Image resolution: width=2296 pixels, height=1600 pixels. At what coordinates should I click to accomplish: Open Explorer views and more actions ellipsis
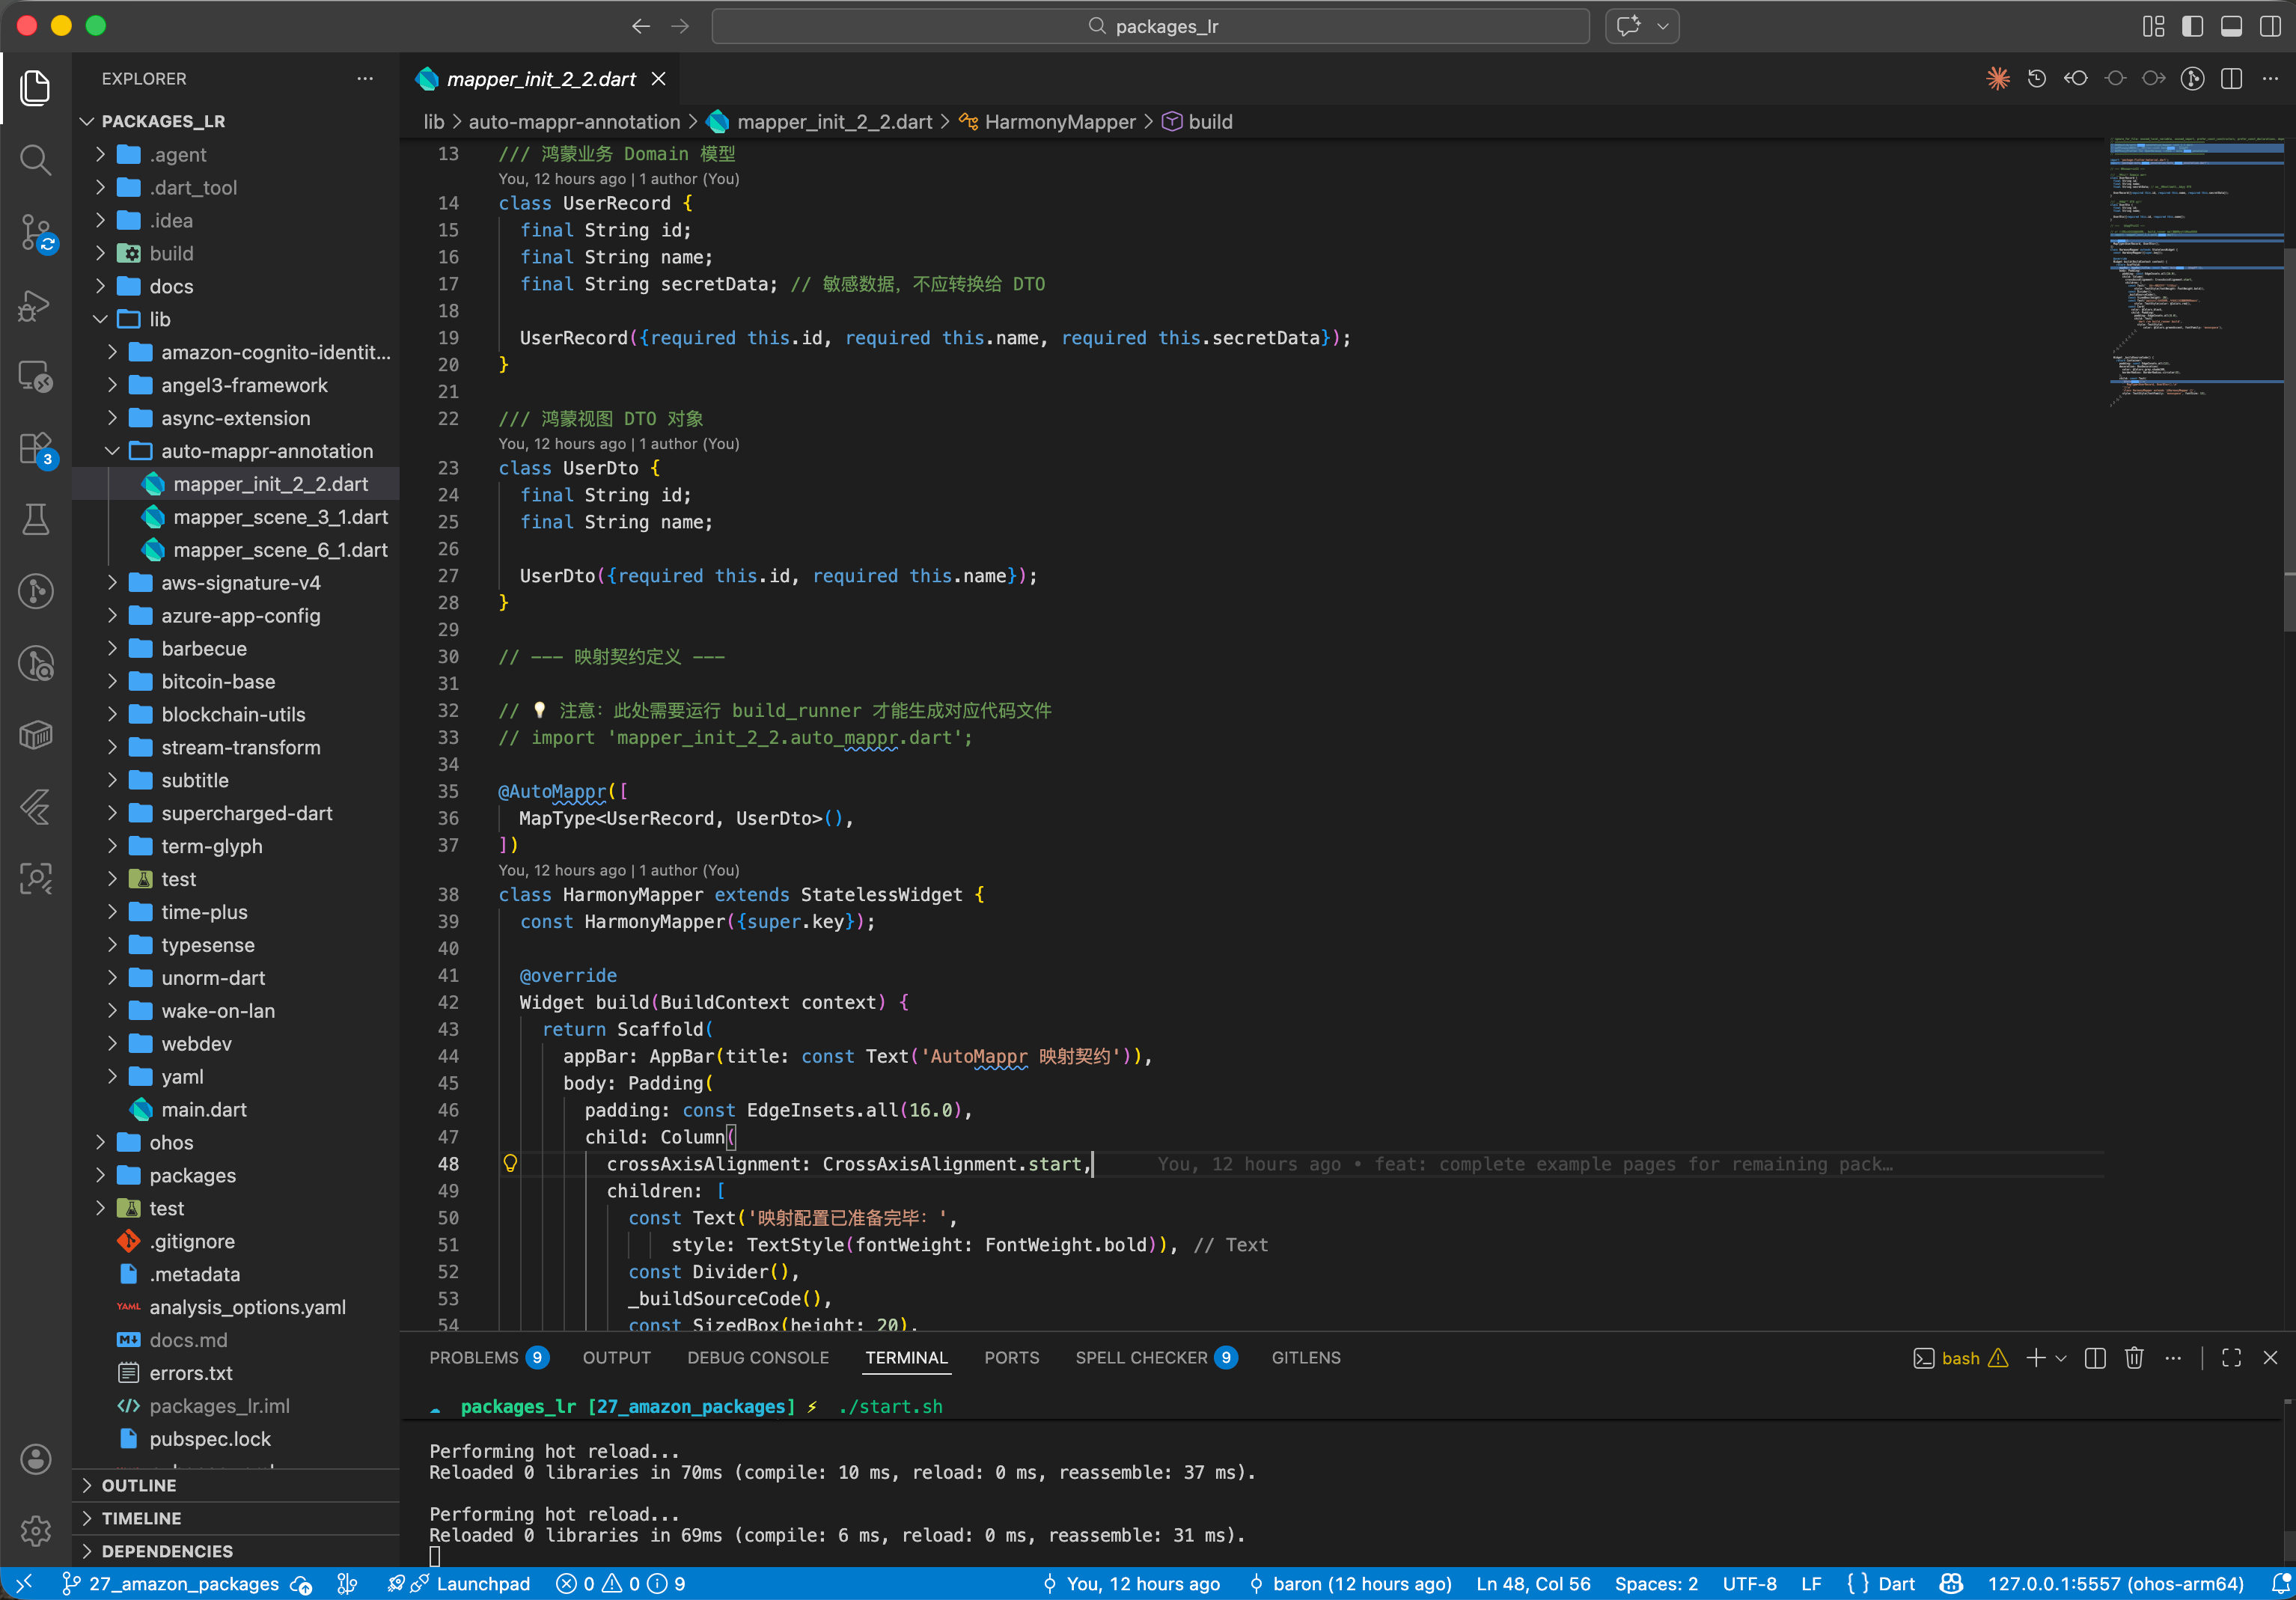[x=365, y=79]
